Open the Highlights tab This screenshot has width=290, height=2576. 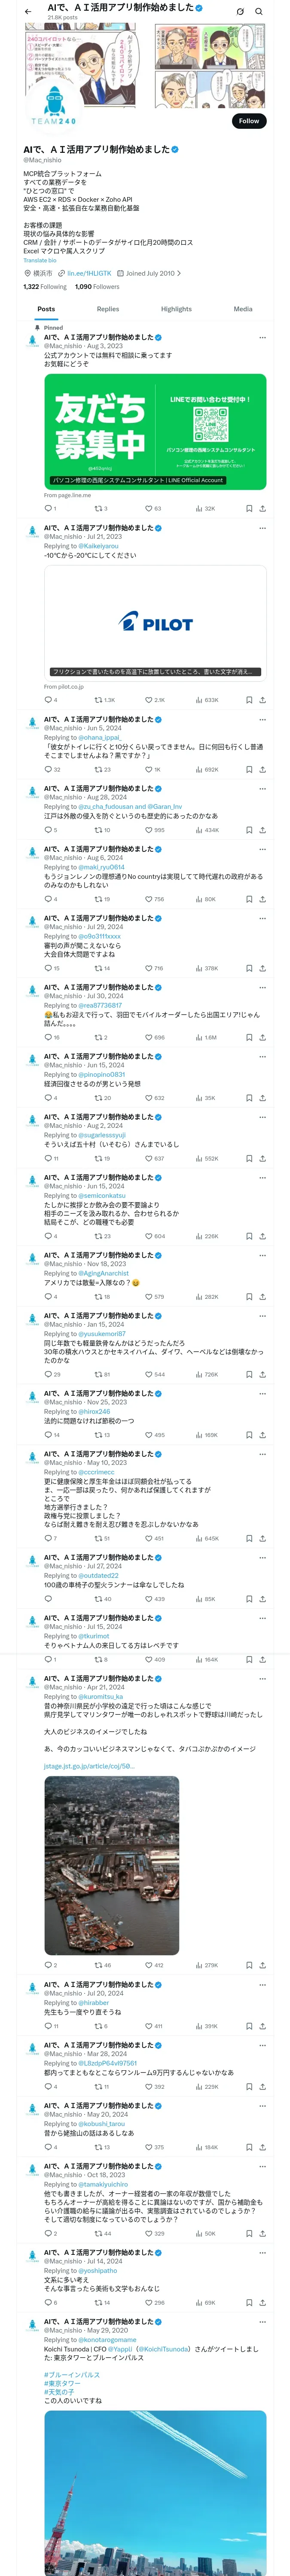coord(176,309)
